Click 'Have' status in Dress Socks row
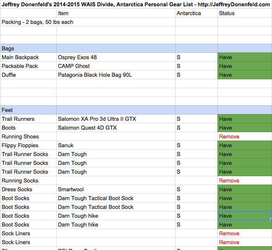The image size is (272, 250). point(245,189)
